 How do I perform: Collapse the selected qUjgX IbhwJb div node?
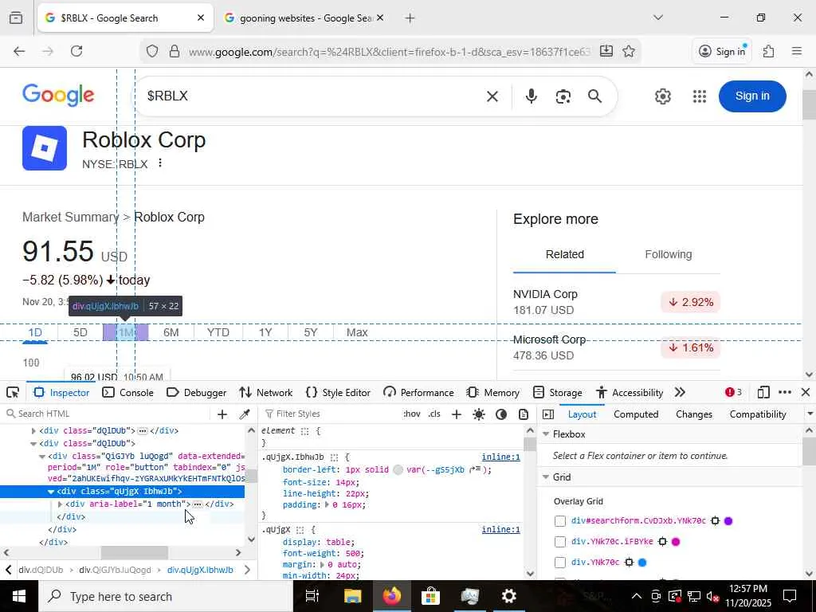(x=51, y=491)
